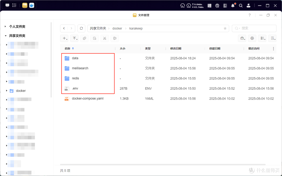
Task: Toggle the favorite star for the karakeep folder
Action: [225, 28]
